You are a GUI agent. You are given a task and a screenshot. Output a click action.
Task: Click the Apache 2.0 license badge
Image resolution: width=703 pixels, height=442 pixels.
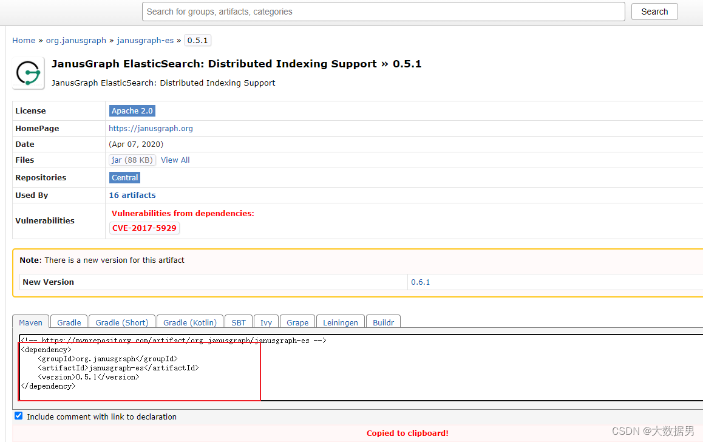(132, 110)
